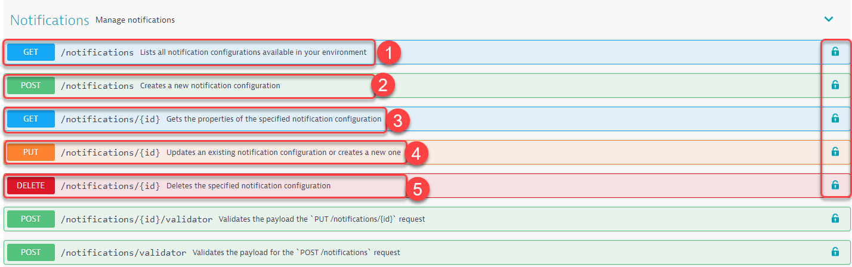Click the 'Manage notifications' description text
852x267 pixels.
tap(135, 20)
